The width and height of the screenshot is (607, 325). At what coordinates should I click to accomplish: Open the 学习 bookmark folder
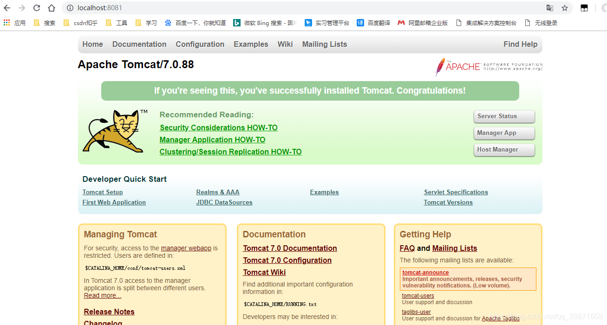point(146,23)
